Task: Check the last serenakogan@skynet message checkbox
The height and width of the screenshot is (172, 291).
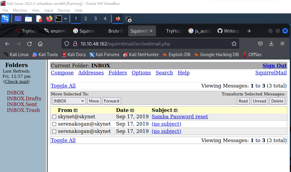Action: coord(54,131)
